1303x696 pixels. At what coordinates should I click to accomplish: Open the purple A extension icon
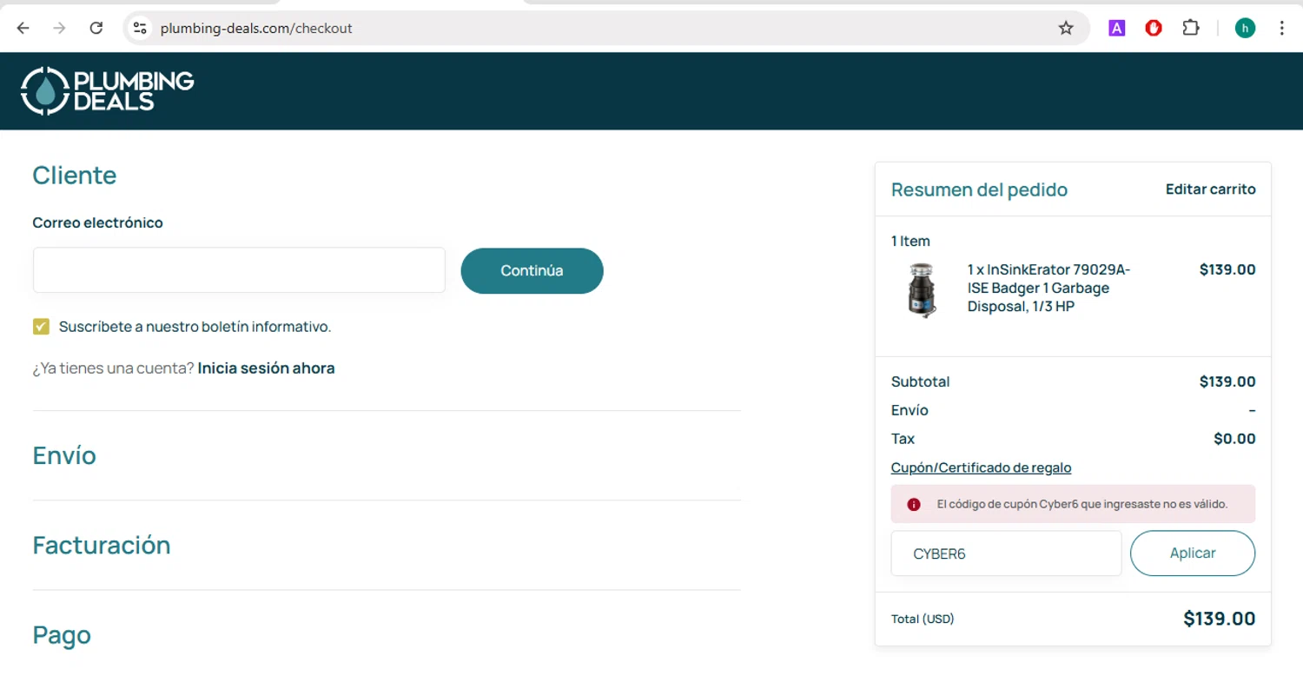(x=1117, y=28)
